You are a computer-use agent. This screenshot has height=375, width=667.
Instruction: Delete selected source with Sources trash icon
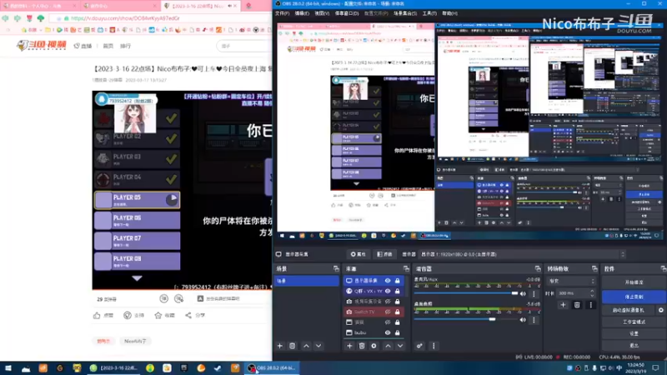362,346
